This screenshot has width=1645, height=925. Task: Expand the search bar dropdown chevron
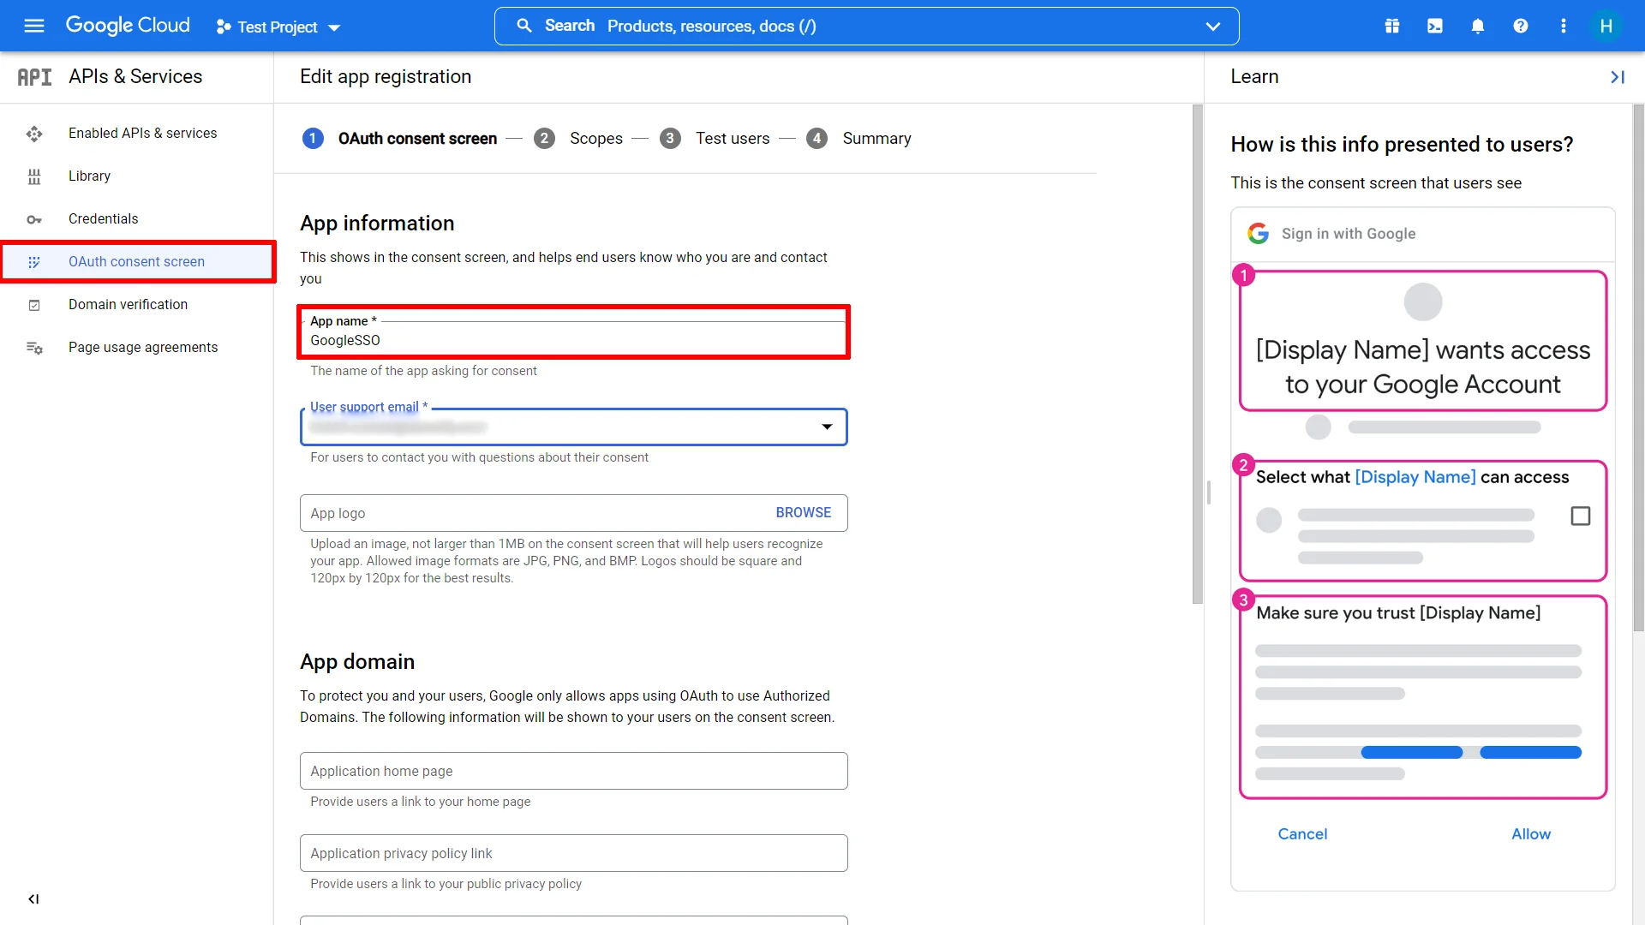tap(1213, 26)
